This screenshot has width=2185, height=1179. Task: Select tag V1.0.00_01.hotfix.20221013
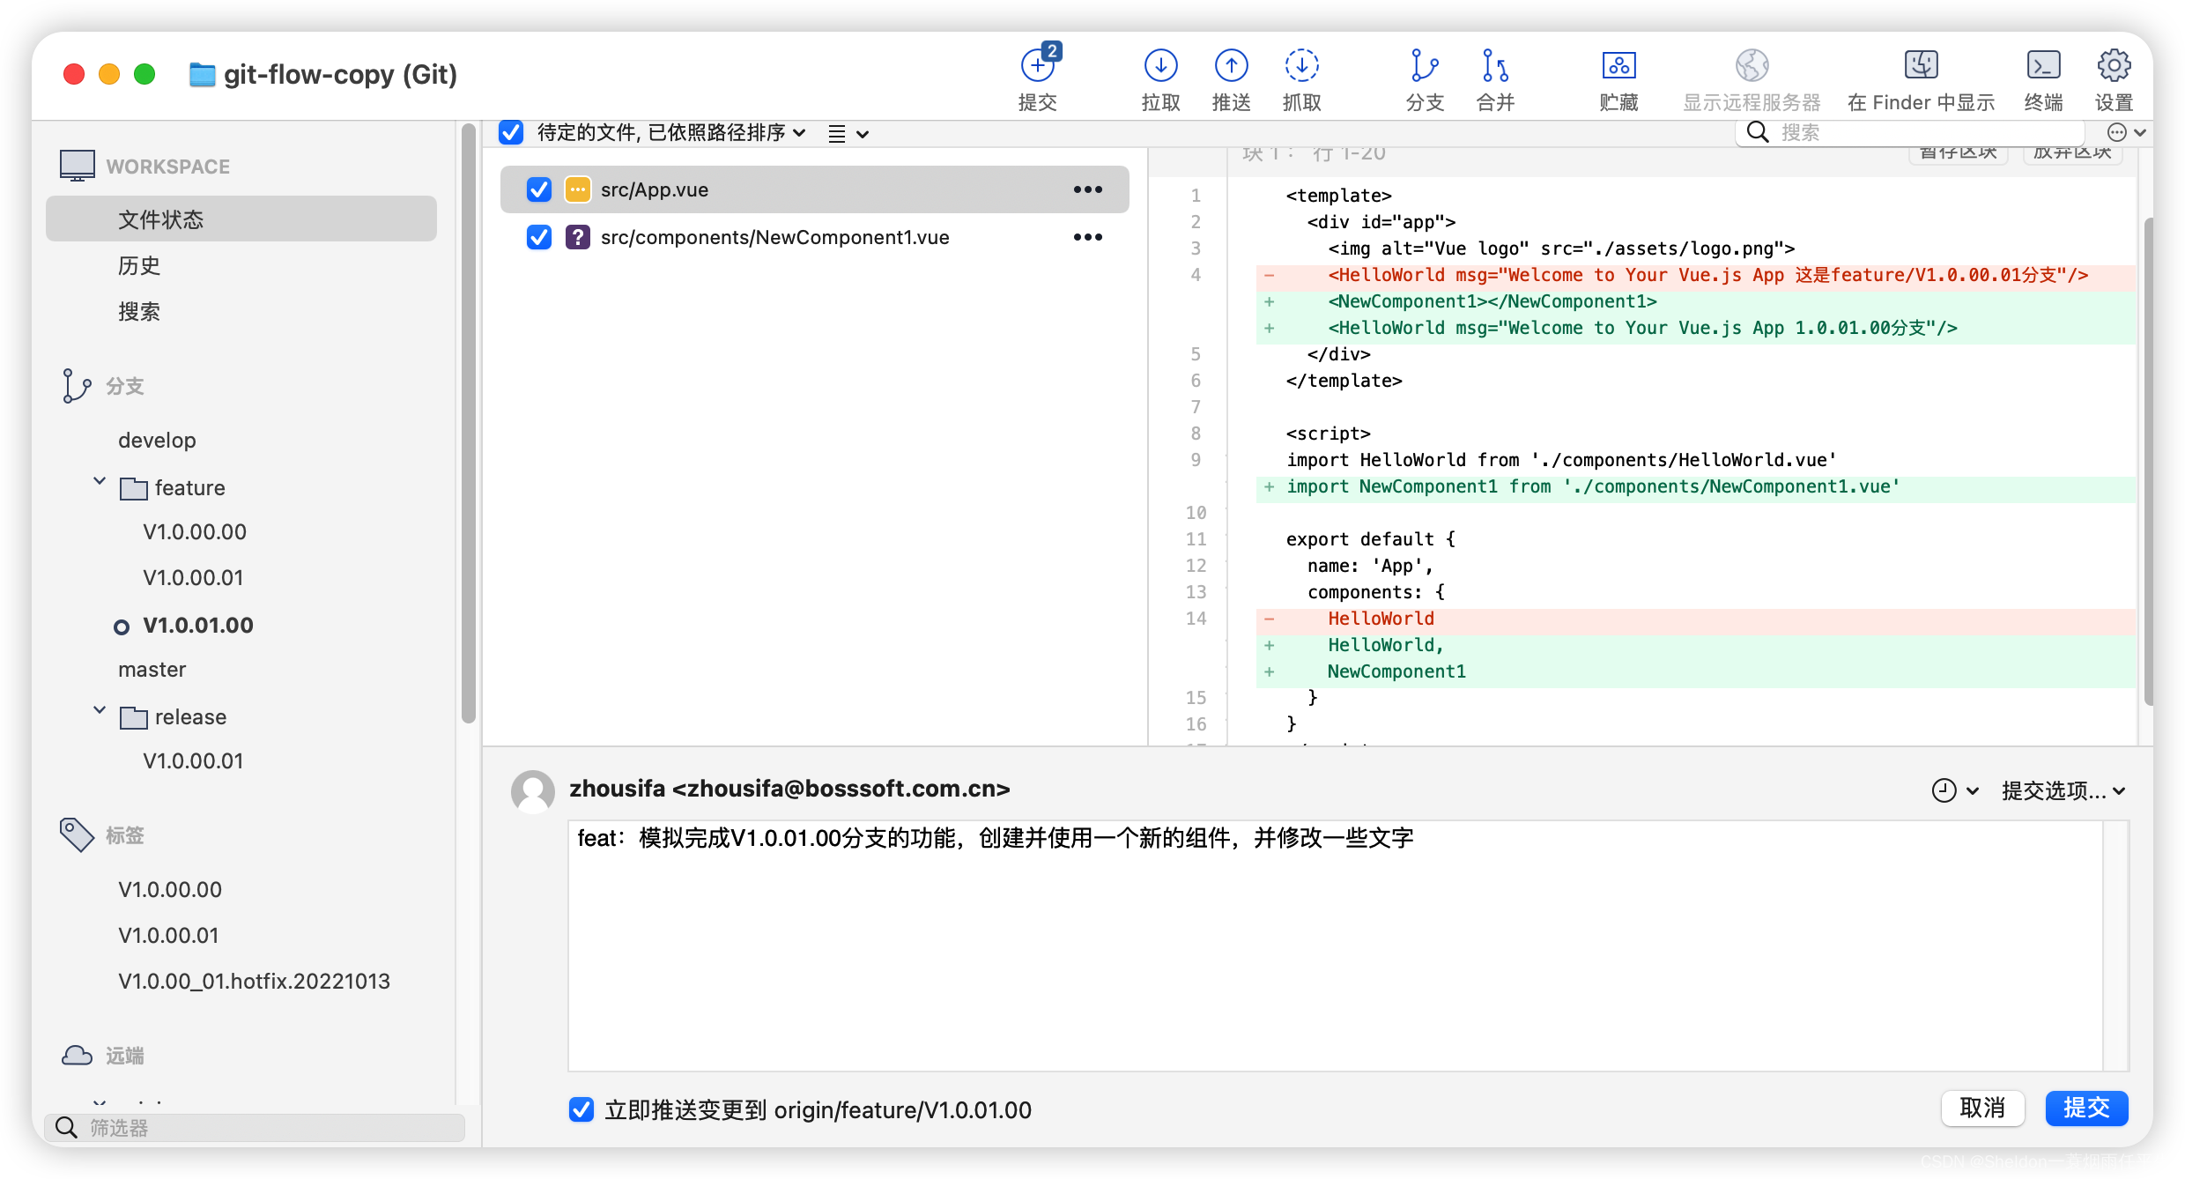(254, 981)
